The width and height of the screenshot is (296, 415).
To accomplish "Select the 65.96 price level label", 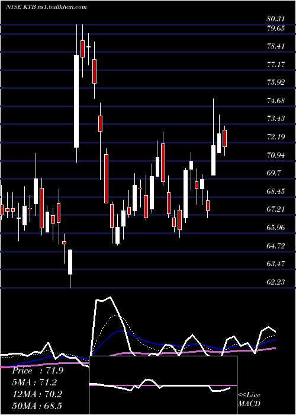I will point(276,228).
